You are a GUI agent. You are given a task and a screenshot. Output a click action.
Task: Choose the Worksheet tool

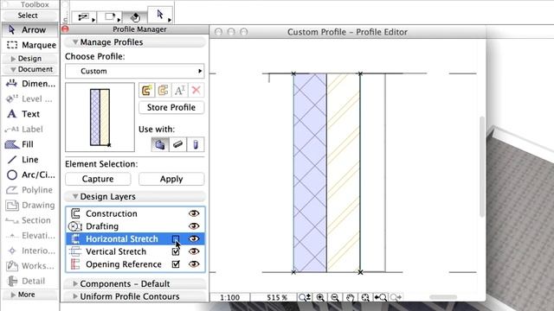coord(29,265)
